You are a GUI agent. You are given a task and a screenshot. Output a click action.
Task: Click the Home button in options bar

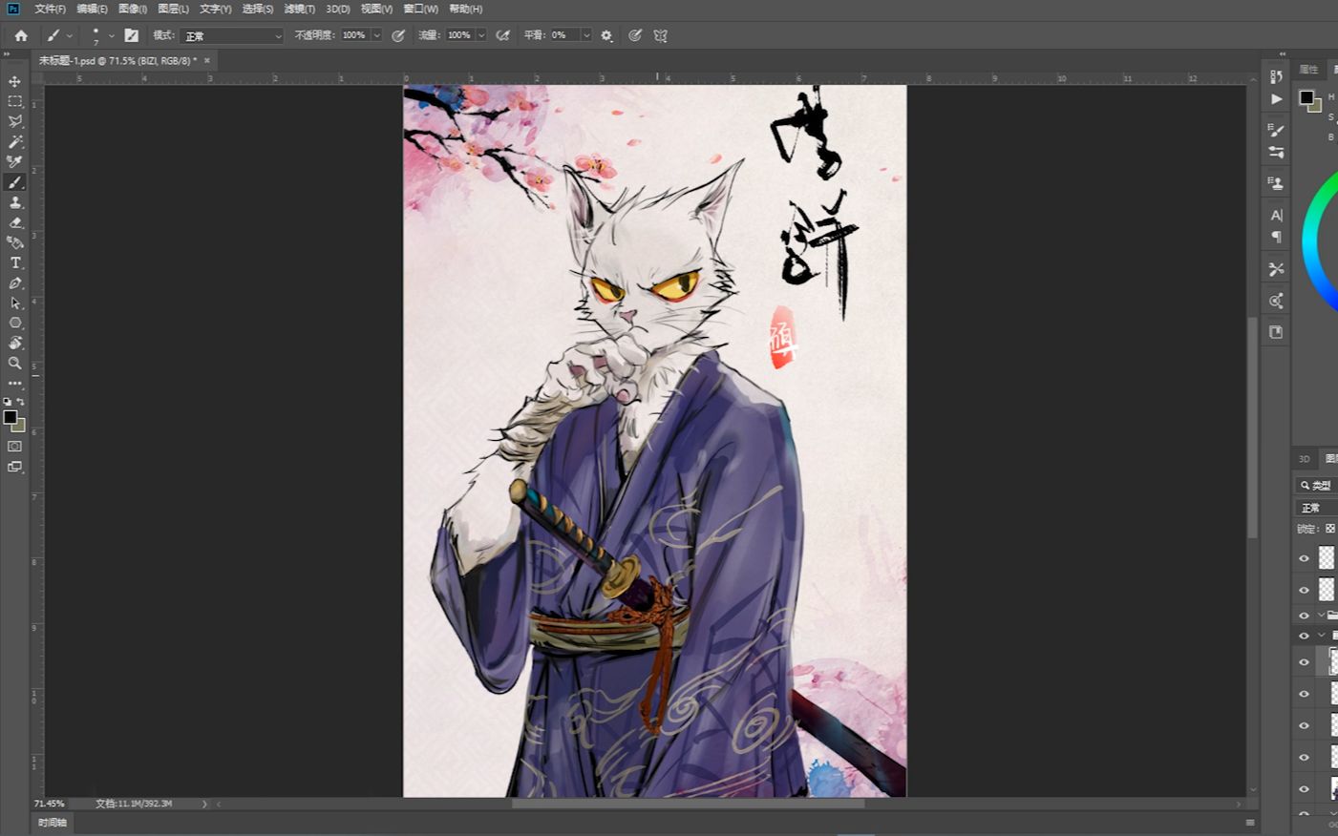tap(21, 35)
